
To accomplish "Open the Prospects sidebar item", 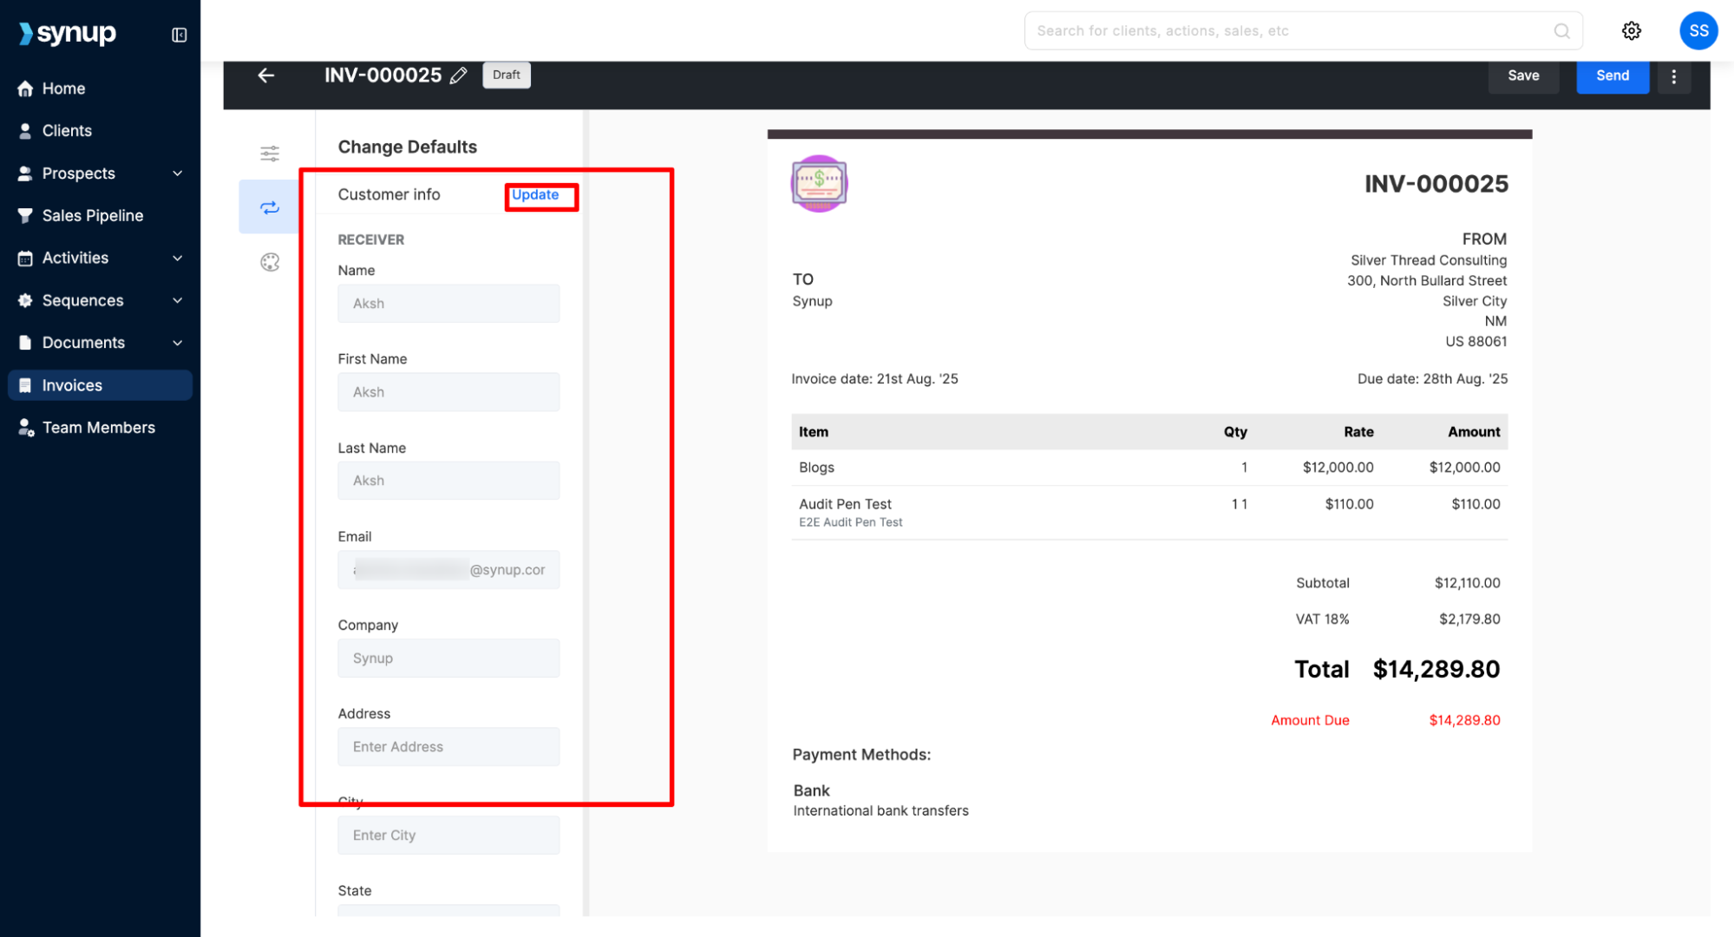I will click(x=79, y=174).
